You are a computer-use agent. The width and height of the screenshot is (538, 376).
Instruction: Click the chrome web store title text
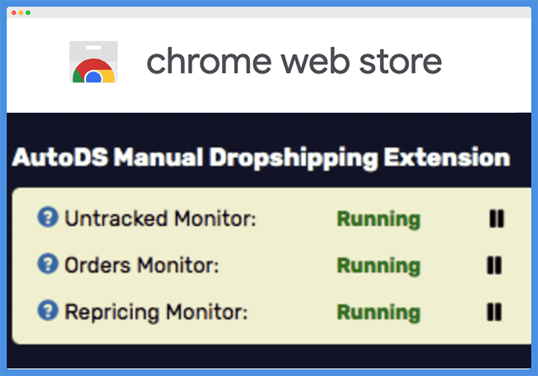coord(294,62)
